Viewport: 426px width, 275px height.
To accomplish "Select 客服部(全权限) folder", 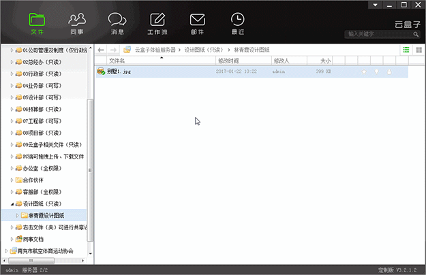I will 42,192.
